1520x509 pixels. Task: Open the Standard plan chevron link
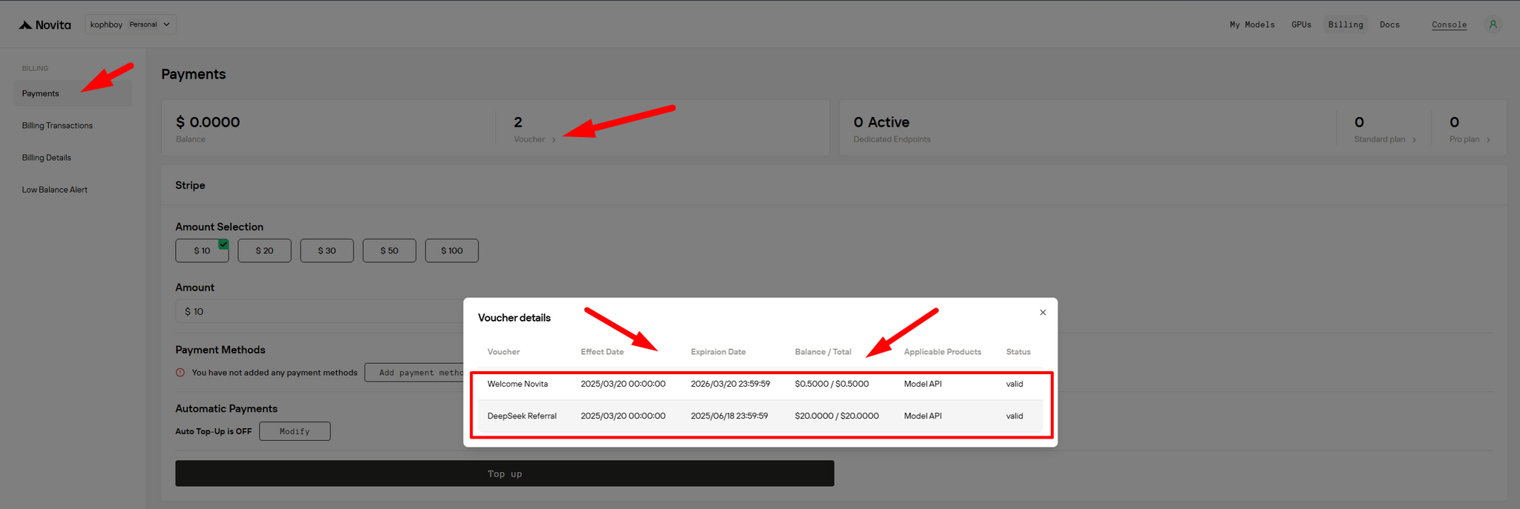point(1414,140)
